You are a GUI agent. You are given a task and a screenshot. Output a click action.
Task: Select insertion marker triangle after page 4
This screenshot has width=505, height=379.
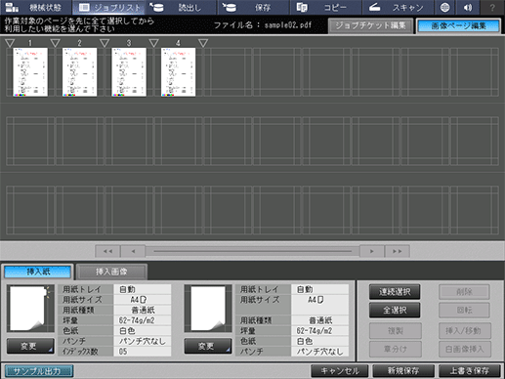[203, 43]
